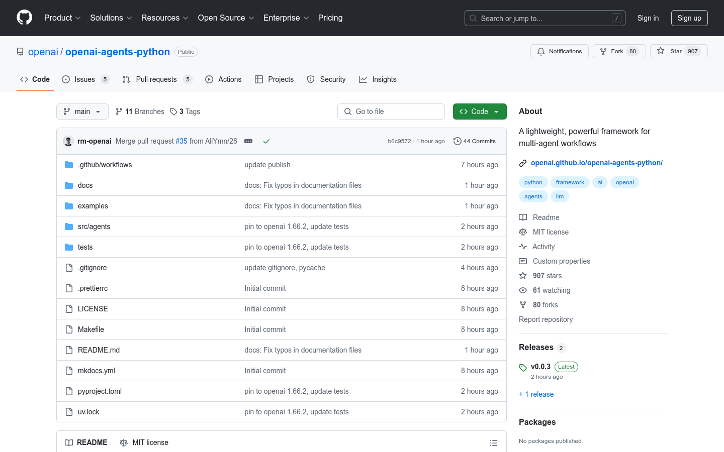Expand the commit message ellipsis
Image resolution: width=724 pixels, height=452 pixels.
(248, 141)
